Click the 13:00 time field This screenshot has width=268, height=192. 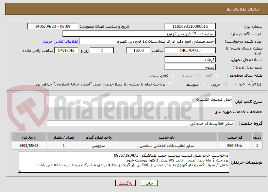pyautogui.click(x=138, y=50)
